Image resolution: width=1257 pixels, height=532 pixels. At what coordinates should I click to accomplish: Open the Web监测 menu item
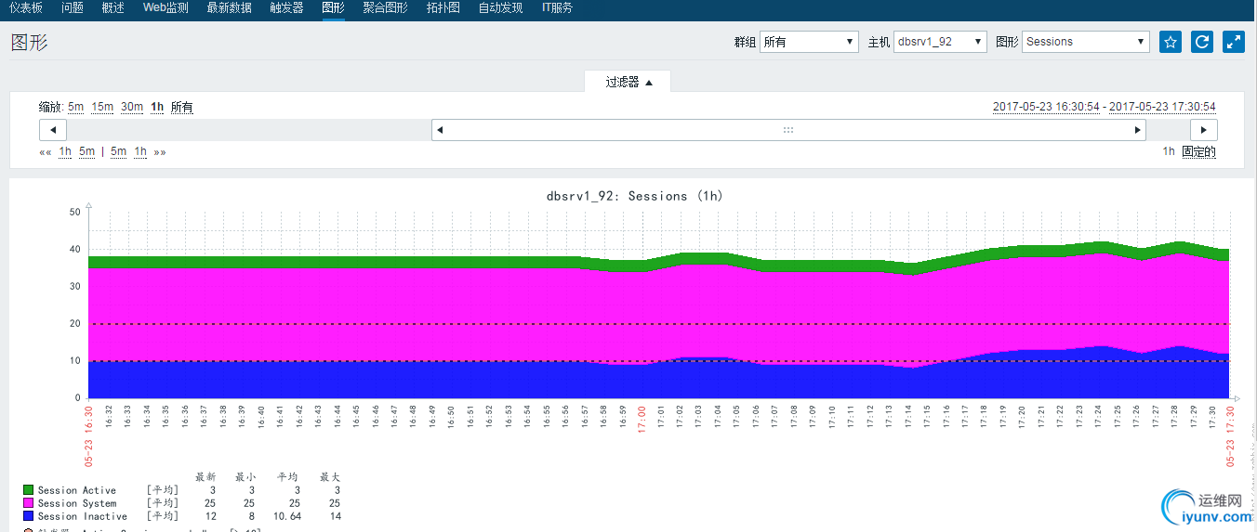(x=165, y=8)
